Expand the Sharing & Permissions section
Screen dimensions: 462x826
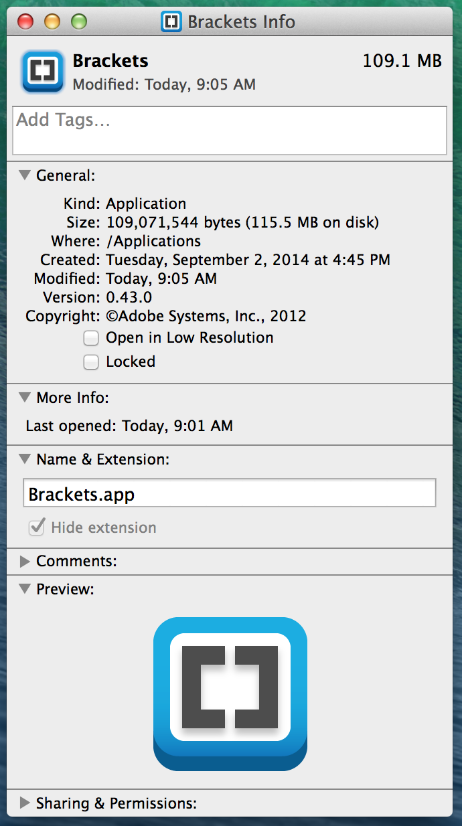25,803
